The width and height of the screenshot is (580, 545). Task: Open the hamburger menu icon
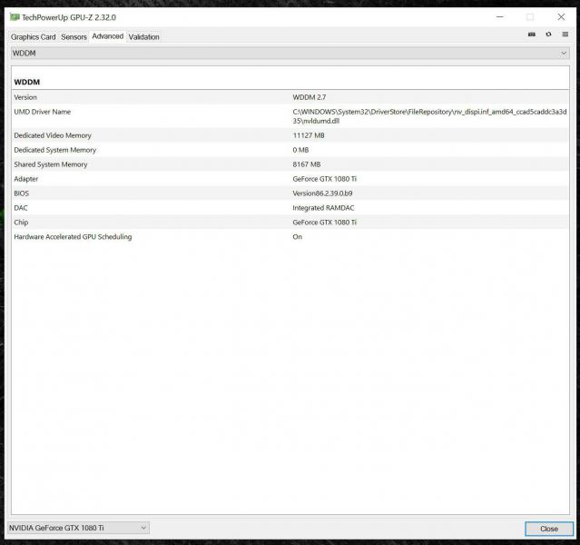pyautogui.click(x=565, y=35)
